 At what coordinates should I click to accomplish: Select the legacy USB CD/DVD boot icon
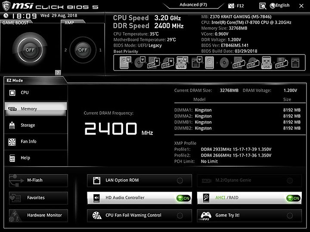point(253,63)
